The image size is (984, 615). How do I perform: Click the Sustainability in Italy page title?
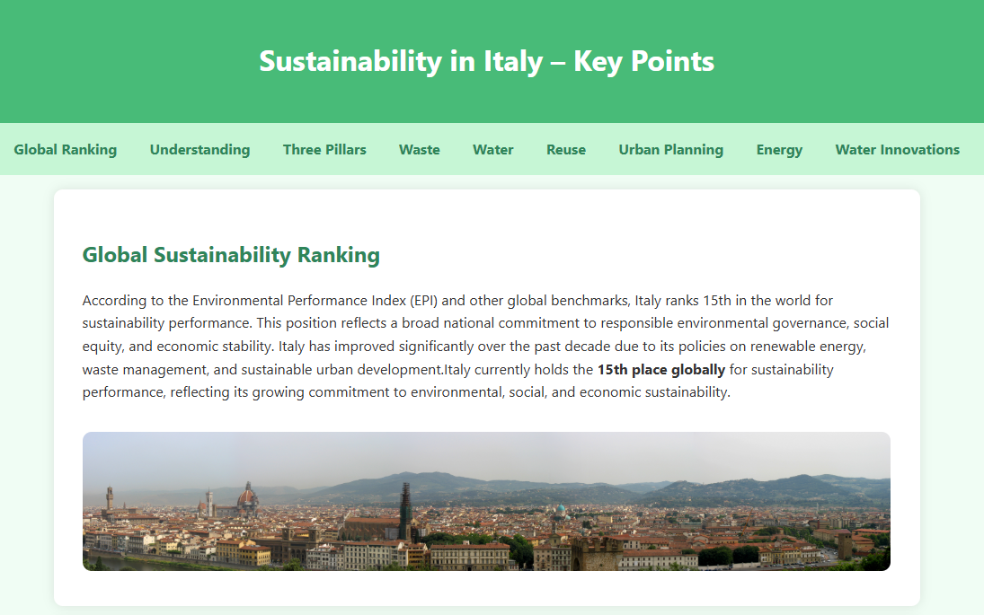pos(486,61)
